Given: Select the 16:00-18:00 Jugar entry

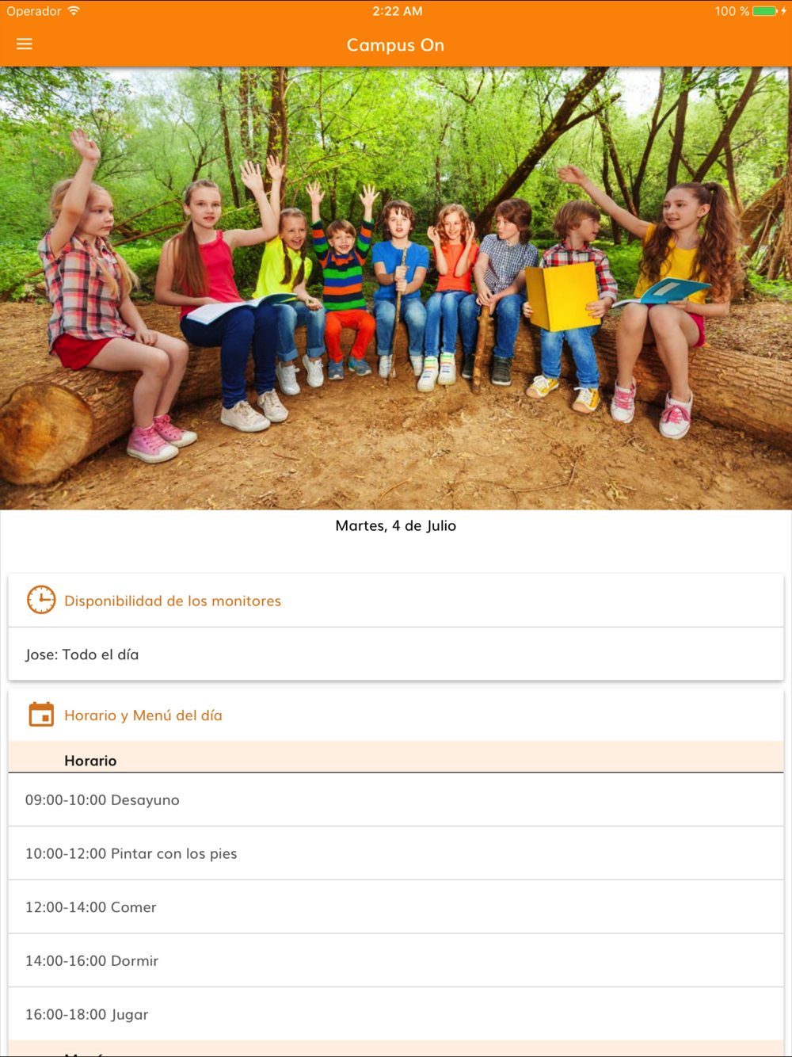Looking at the screenshot, I should (396, 1014).
